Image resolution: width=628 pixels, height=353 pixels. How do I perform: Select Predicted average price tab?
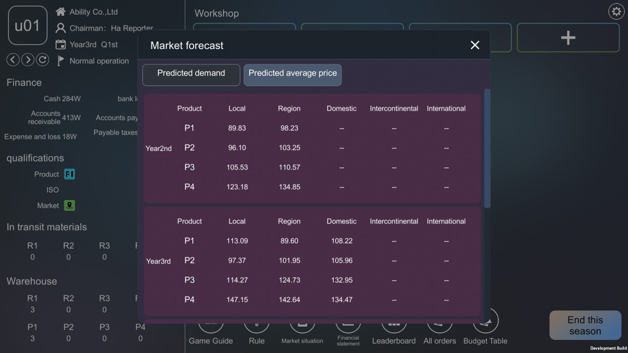click(292, 75)
